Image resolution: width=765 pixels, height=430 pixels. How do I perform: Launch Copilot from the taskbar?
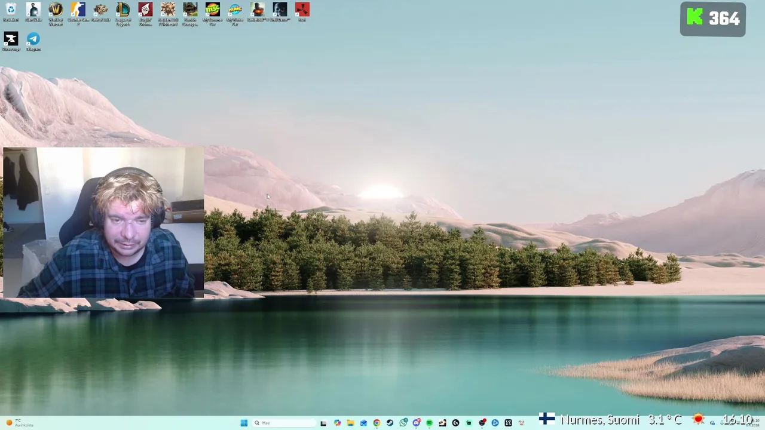(x=337, y=423)
